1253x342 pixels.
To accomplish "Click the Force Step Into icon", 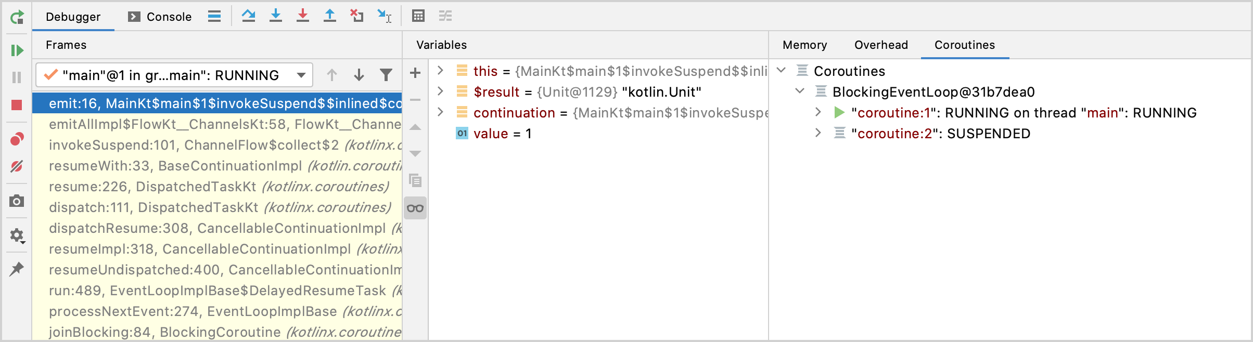I will (x=302, y=16).
